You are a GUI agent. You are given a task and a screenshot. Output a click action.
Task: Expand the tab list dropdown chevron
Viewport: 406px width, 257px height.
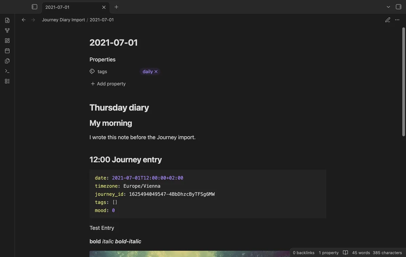tap(388, 7)
